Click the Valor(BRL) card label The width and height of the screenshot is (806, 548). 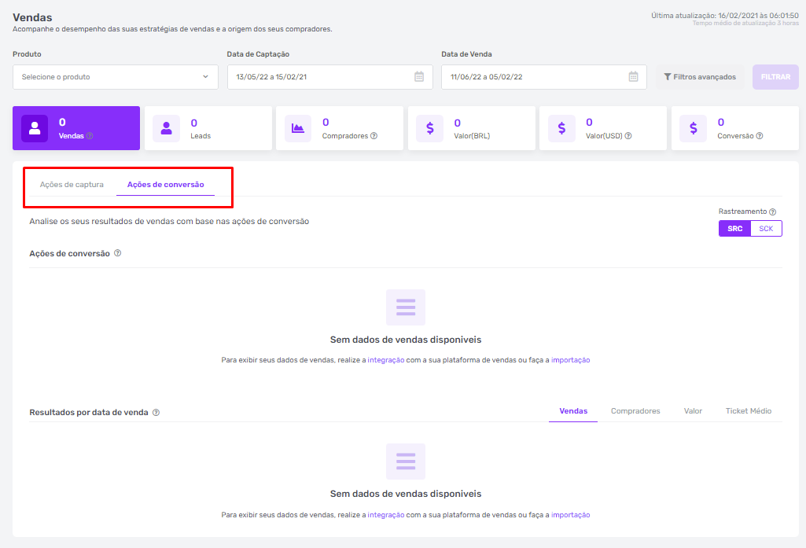[472, 136]
